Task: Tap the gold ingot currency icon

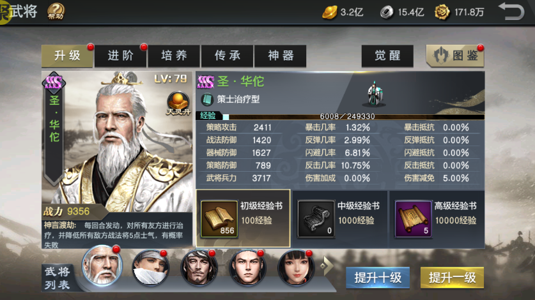Action: coord(329,12)
